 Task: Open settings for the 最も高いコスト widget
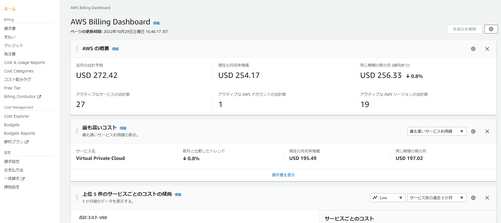point(473,131)
